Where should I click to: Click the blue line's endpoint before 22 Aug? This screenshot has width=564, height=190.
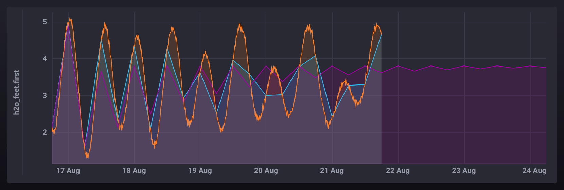click(381, 35)
